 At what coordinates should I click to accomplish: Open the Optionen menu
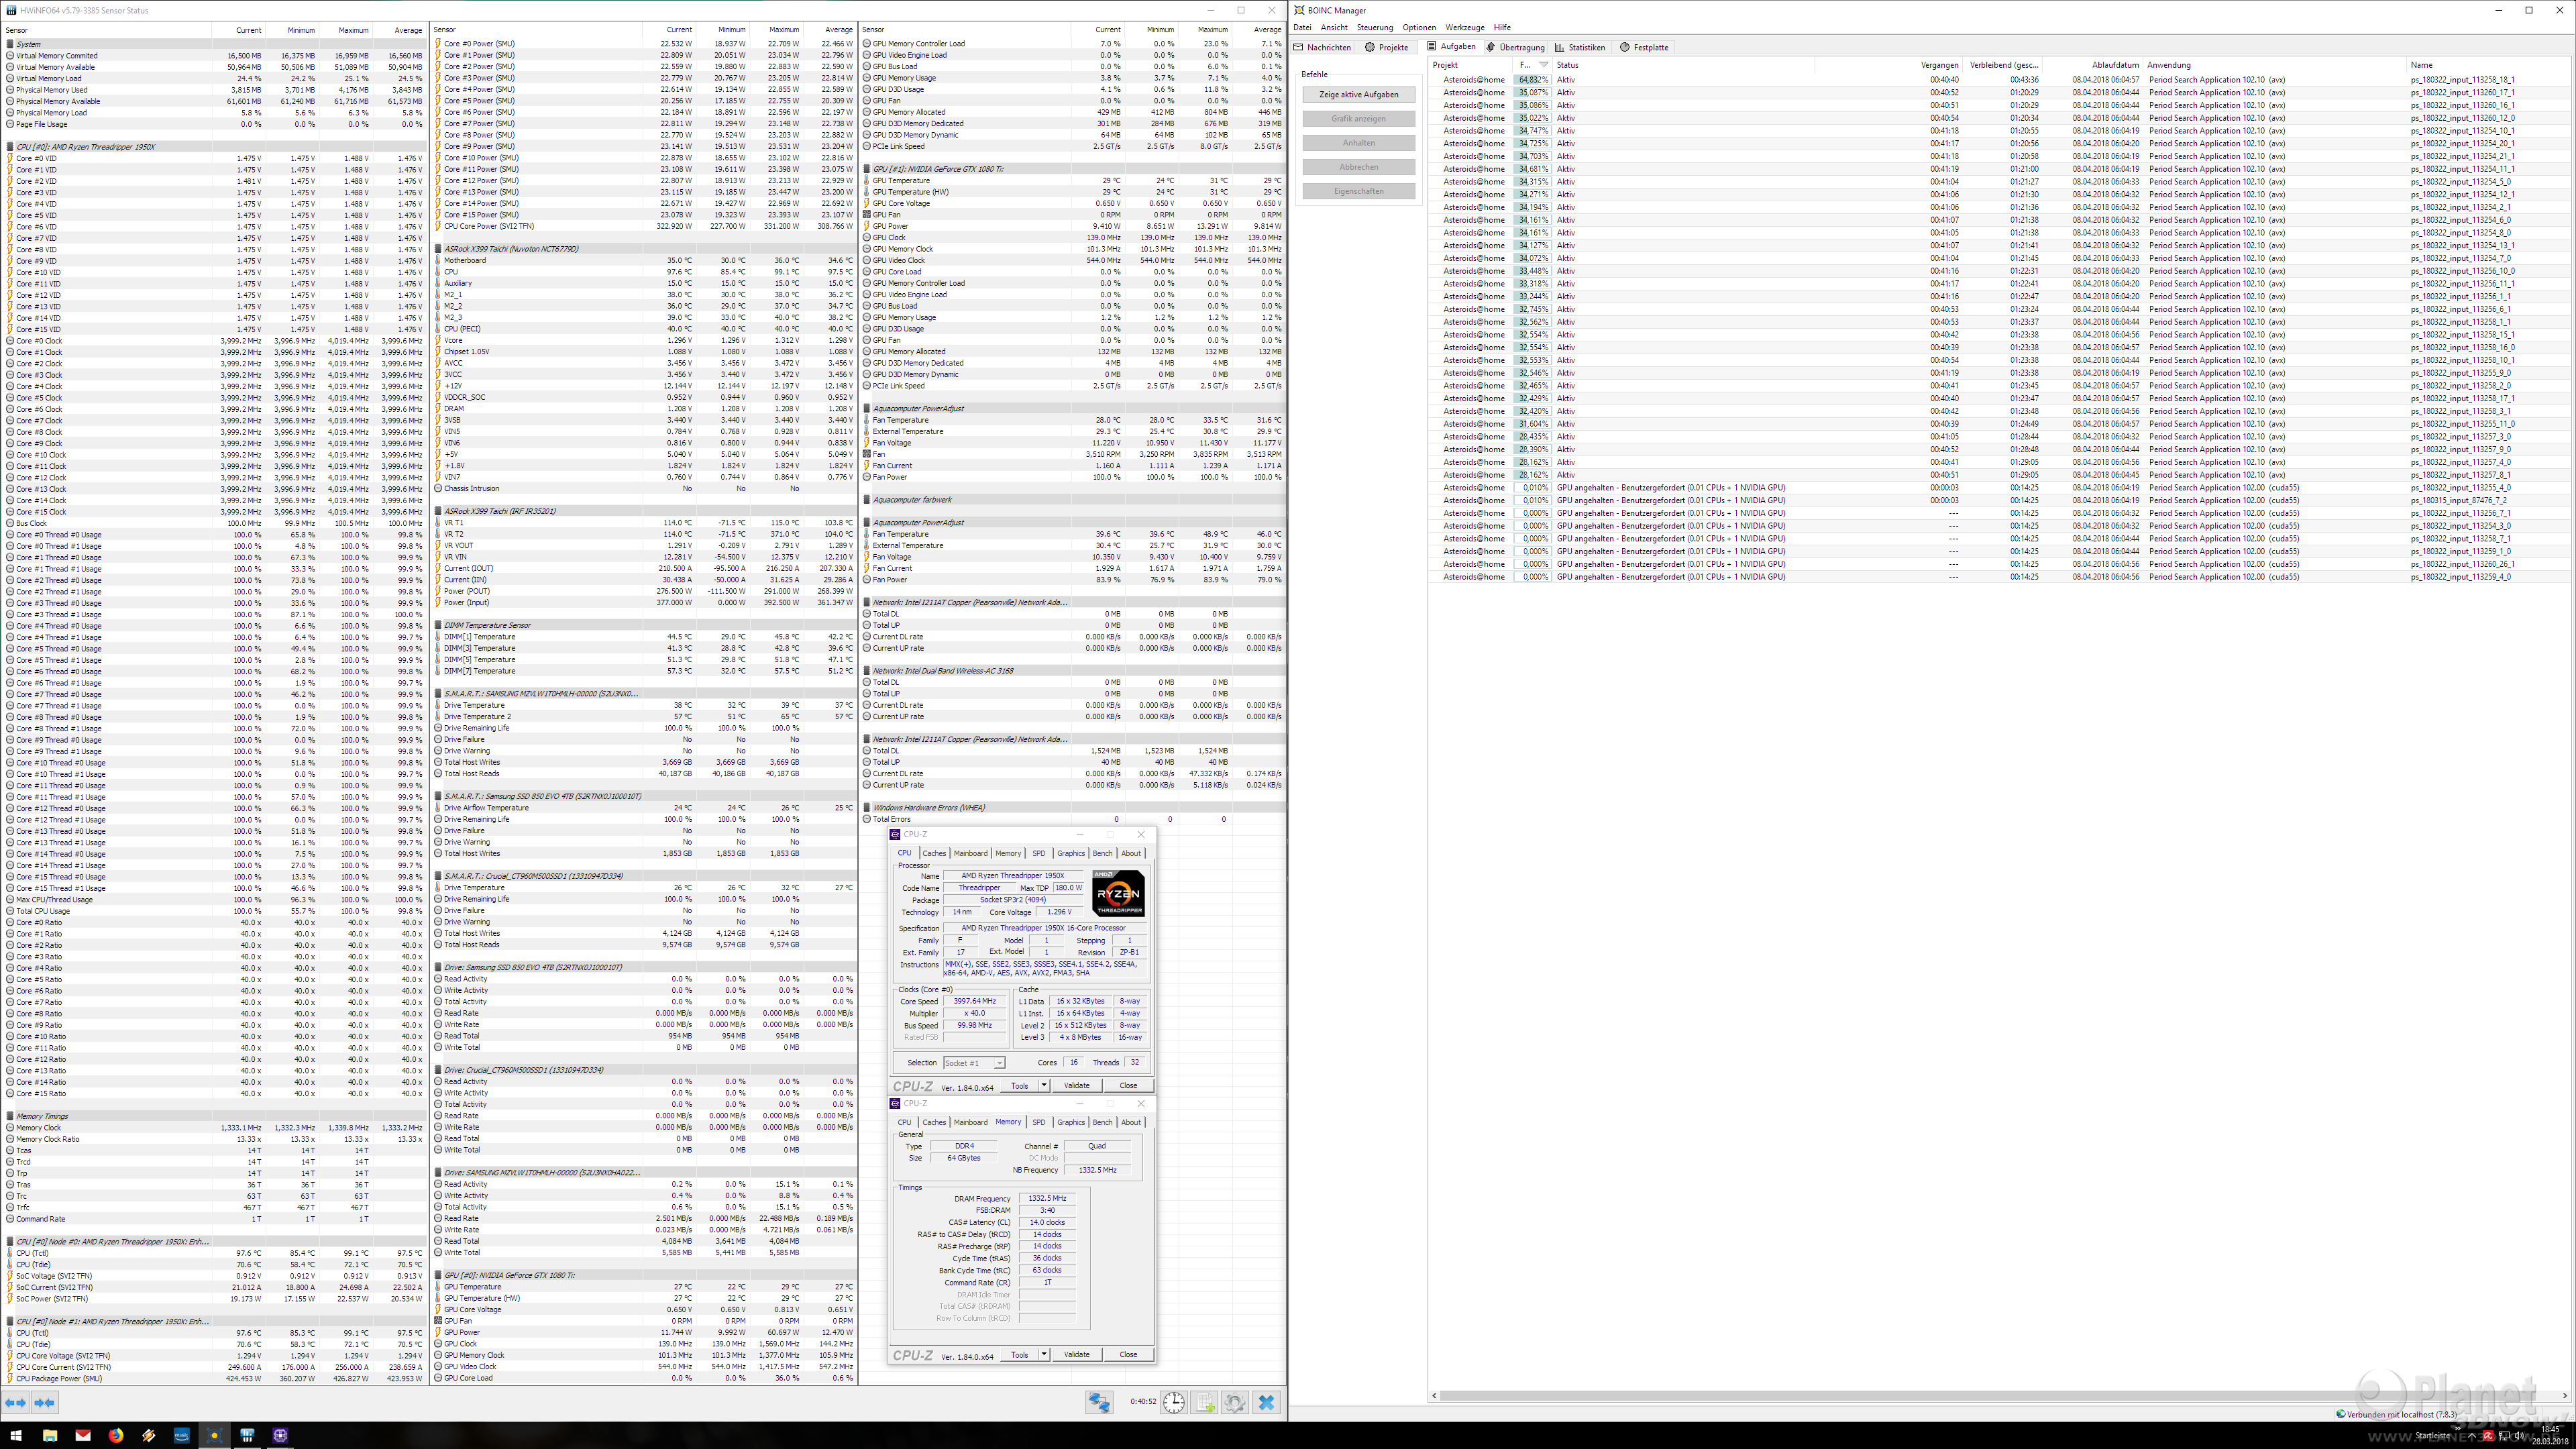[1419, 28]
